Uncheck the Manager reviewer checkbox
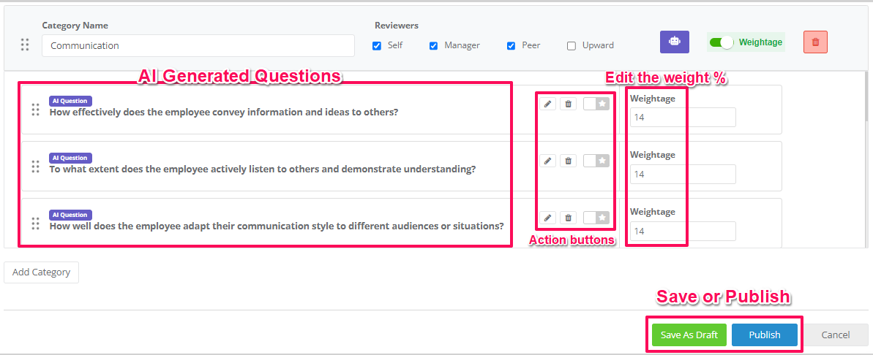This screenshot has height=355, width=873. tap(434, 46)
